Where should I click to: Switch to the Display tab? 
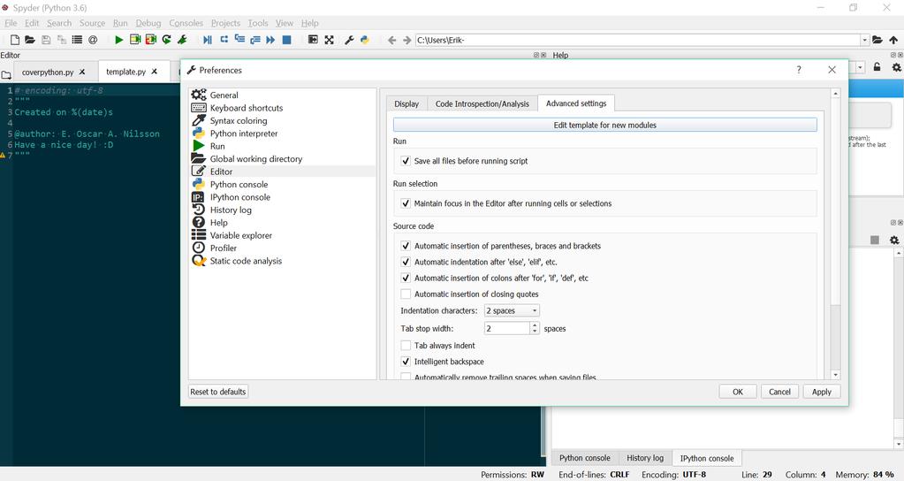click(x=406, y=103)
